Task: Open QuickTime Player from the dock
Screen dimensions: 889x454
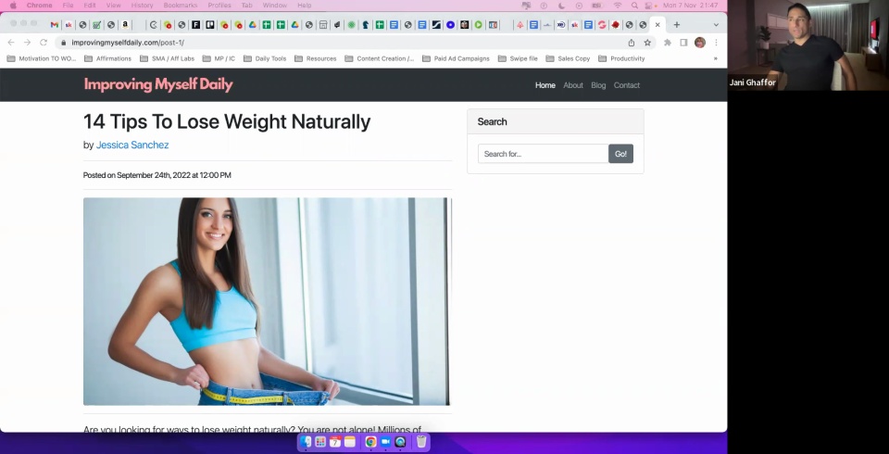Action: click(400, 442)
